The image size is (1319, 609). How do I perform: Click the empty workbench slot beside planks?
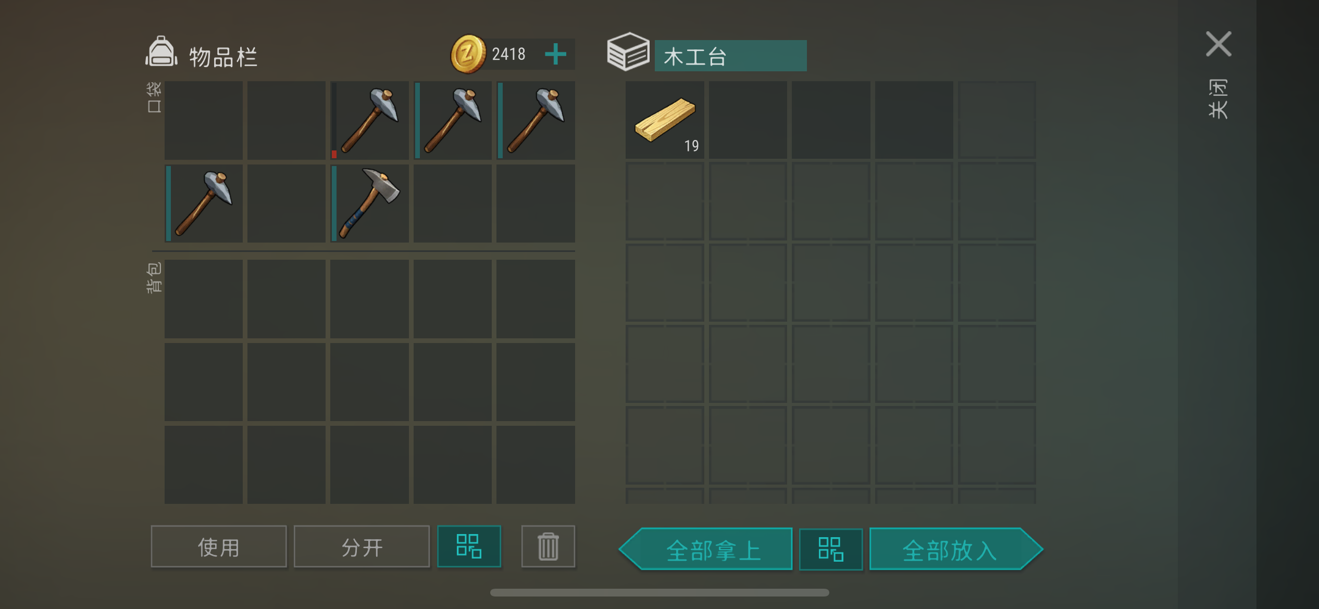point(748,120)
